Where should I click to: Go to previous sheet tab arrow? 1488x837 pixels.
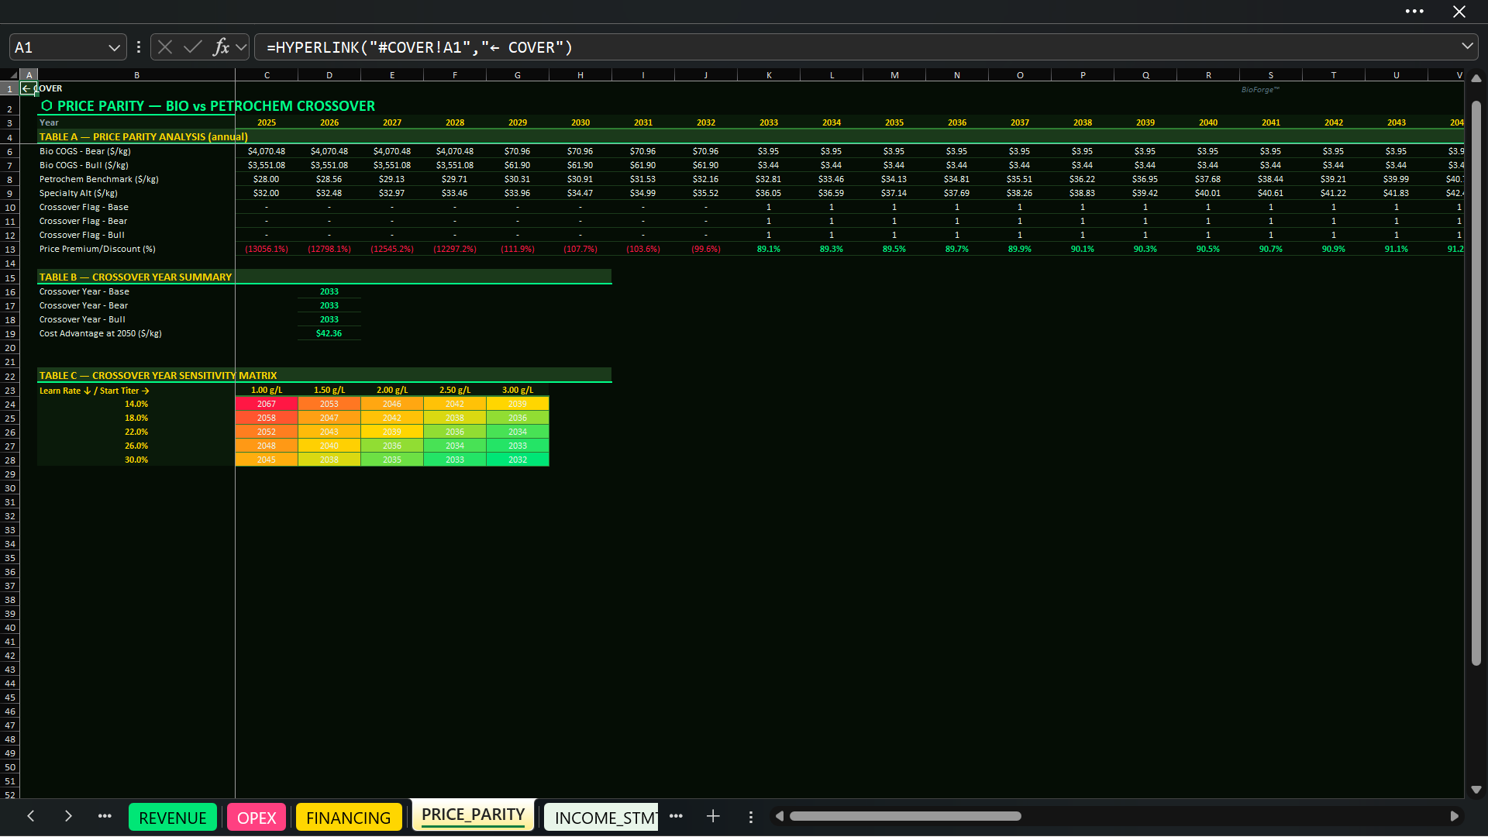point(31,816)
